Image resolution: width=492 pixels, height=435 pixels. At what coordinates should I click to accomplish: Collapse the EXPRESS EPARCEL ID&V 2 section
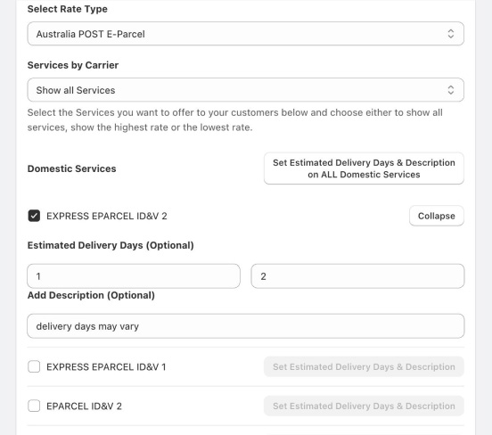tap(436, 216)
